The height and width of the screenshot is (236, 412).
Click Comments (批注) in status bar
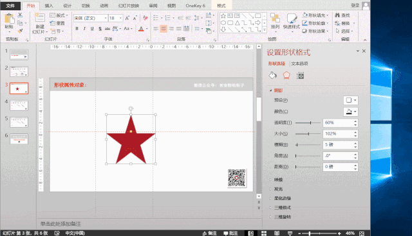tap(230, 233)
